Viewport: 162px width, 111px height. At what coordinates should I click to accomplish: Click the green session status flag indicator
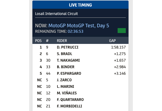pos(122,31)
